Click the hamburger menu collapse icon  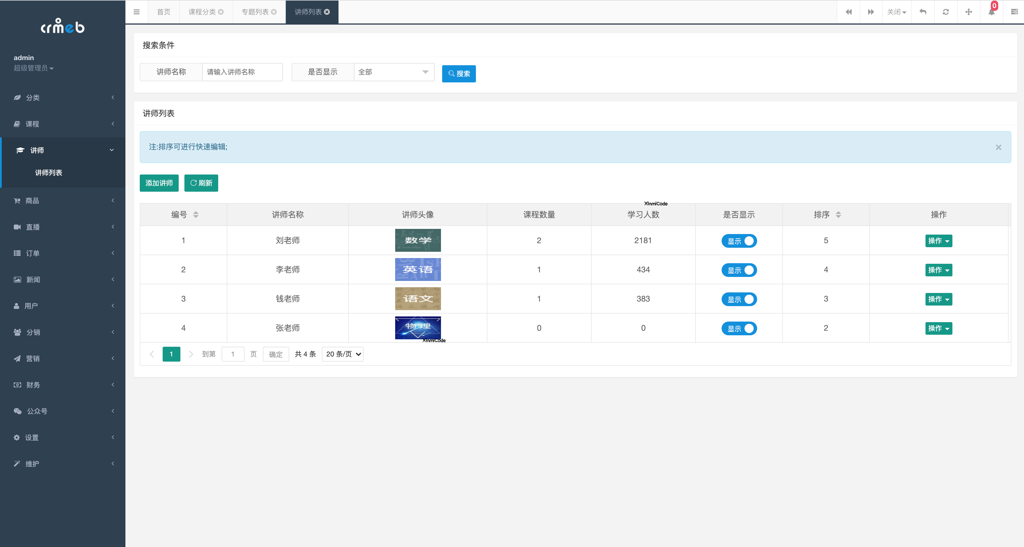click(x=136, y=12)
